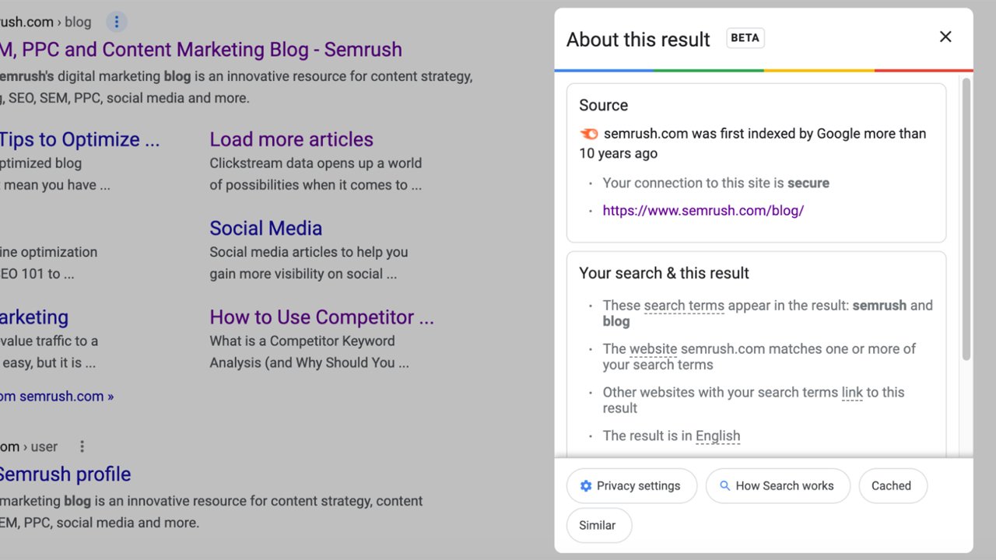Click the gear icon in Privacy settings

pos(586,486)
